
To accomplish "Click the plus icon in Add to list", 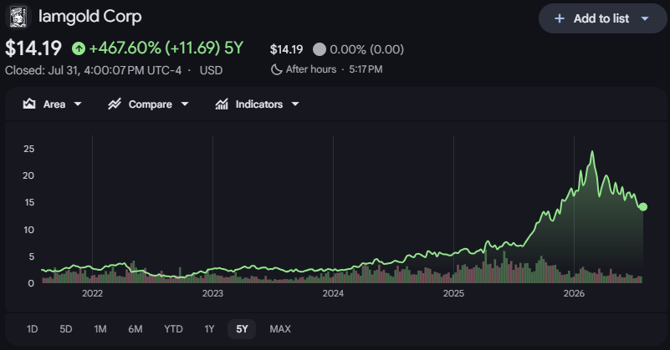I will tap(560, 18).
